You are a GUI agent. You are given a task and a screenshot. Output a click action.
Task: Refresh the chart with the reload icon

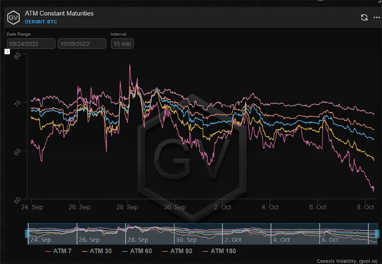[364, 17]
